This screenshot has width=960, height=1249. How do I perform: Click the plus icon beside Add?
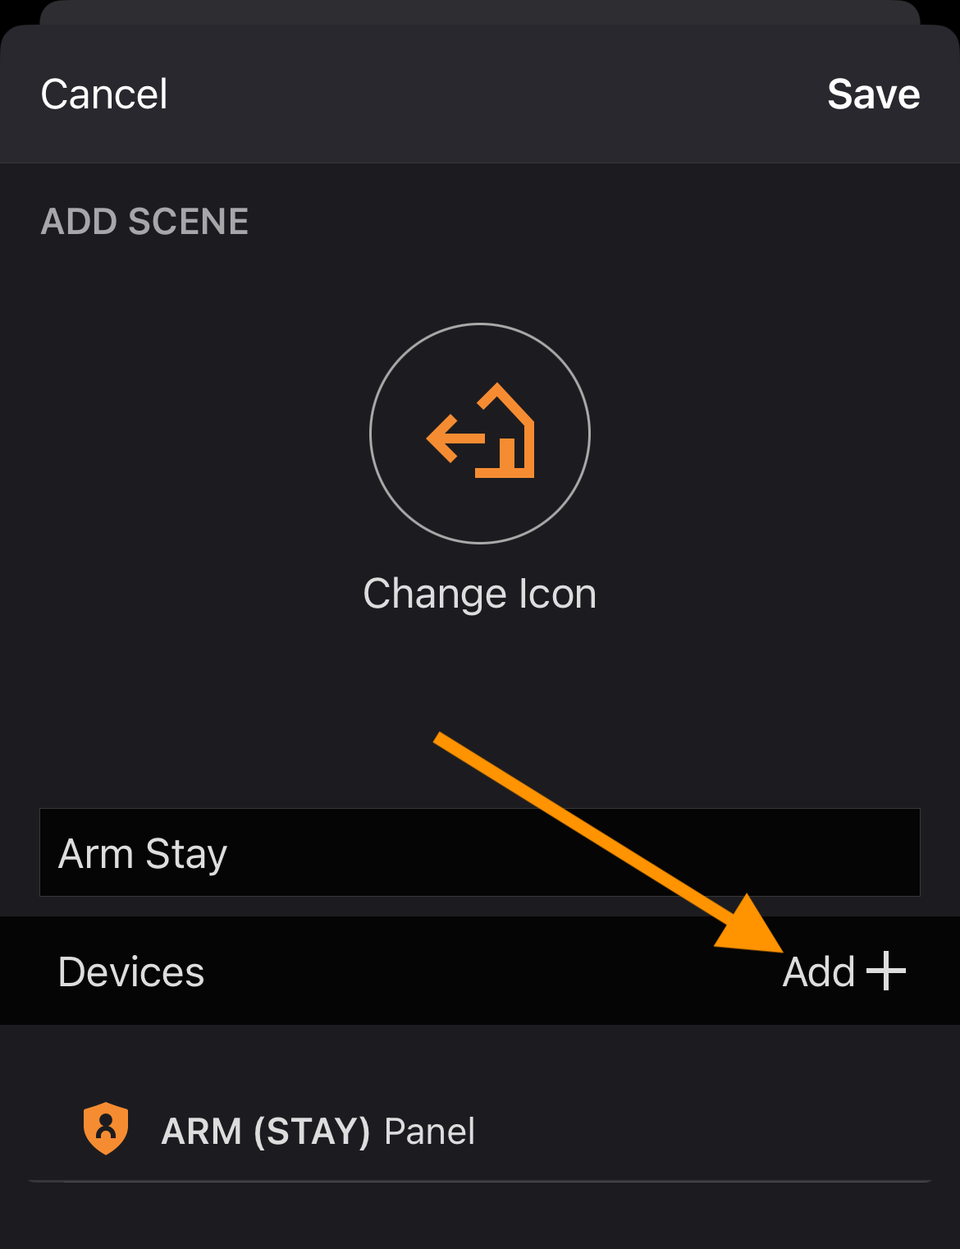[x=886, y=971]
